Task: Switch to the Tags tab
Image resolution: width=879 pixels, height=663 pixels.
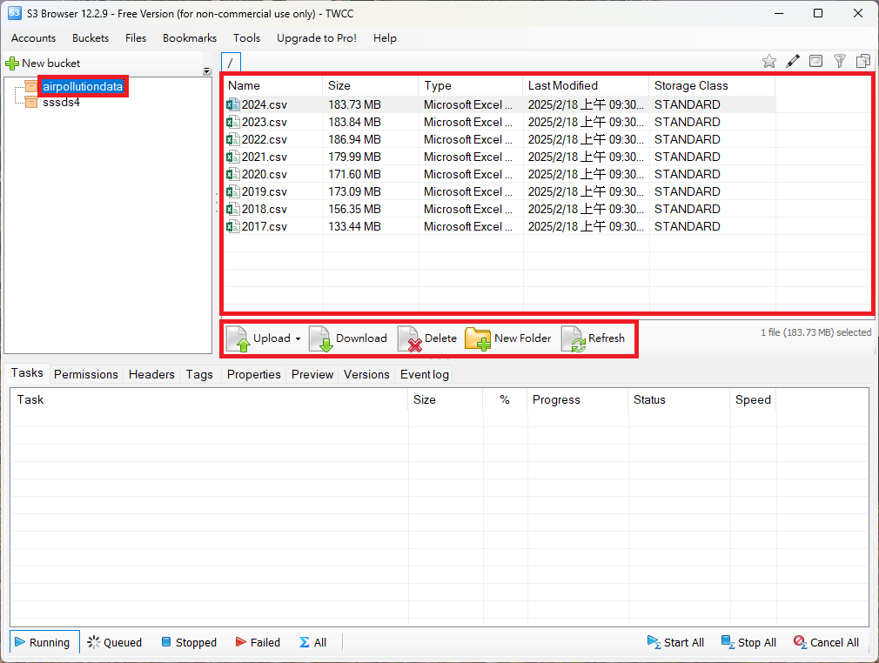Action: tap(199, 374)
